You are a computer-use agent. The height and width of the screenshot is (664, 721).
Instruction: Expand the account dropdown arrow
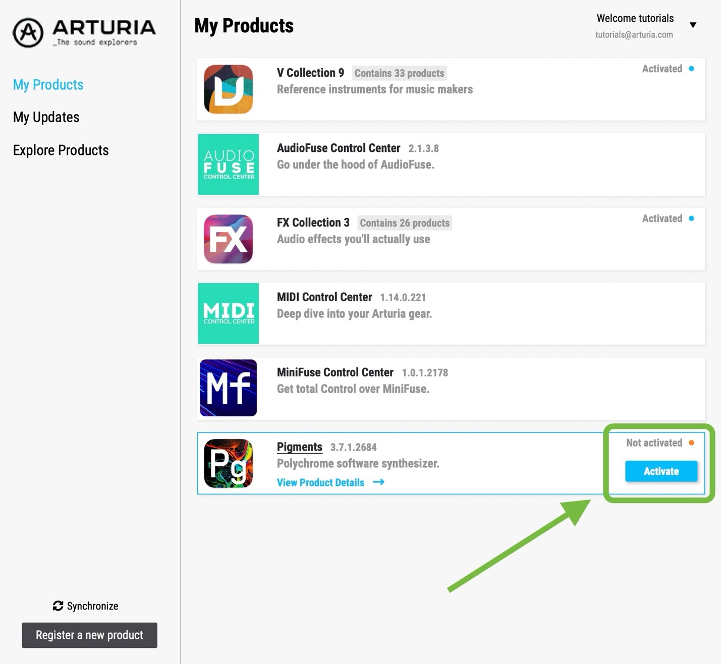693,25
